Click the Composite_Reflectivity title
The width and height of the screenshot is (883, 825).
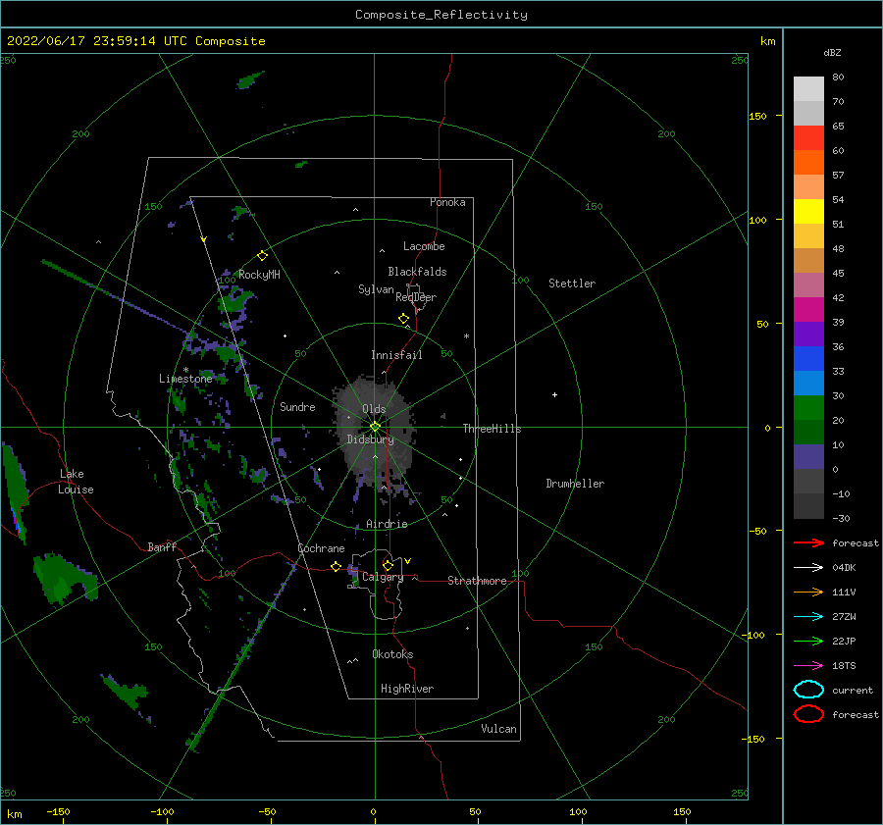click(x=441, y=15)
